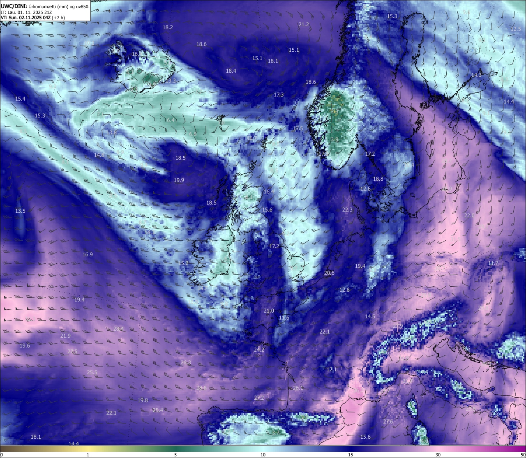
Task: Select the 22.0 value label
Action: point(469,216)
